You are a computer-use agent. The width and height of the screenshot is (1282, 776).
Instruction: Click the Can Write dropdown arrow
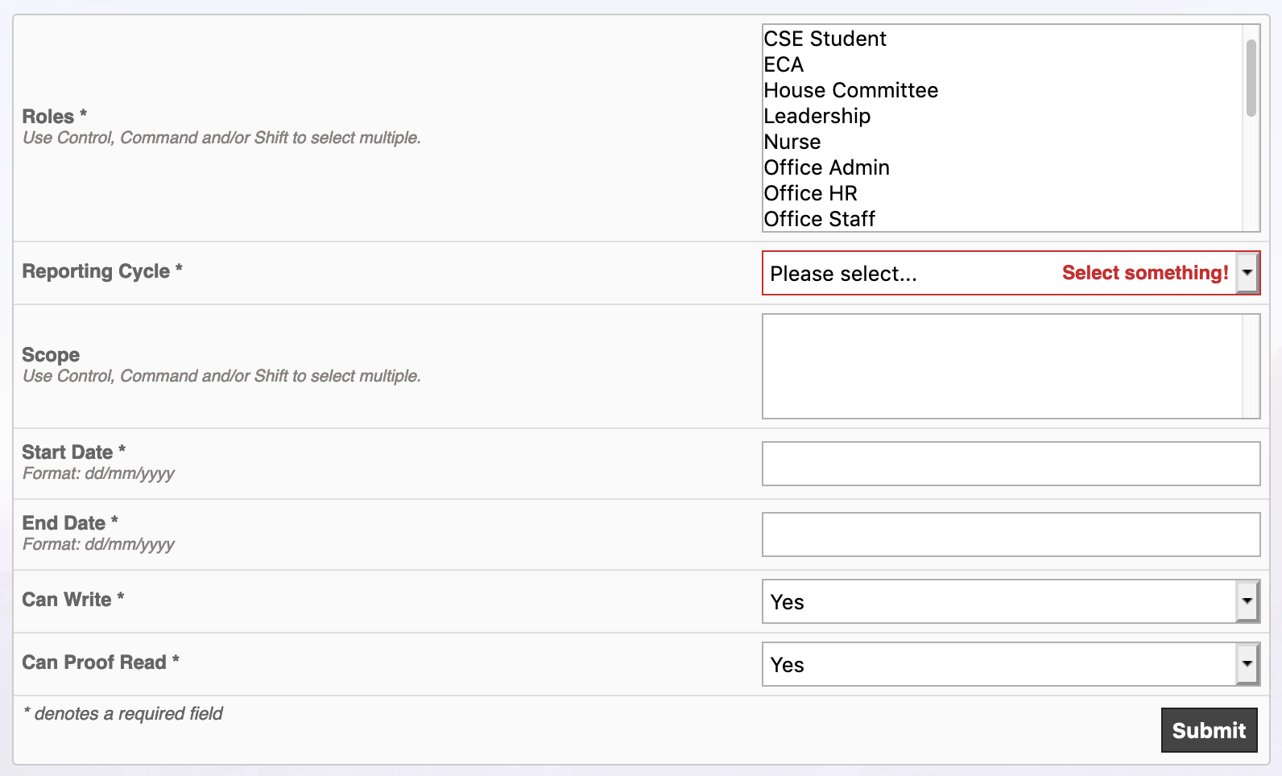(x=1247, y=601)
